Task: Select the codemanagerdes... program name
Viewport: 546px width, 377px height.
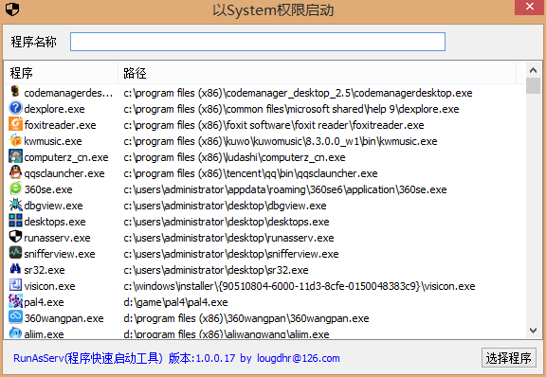Action: coord(68,93)
